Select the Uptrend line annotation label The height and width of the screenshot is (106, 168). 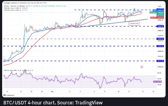point(134,23)
